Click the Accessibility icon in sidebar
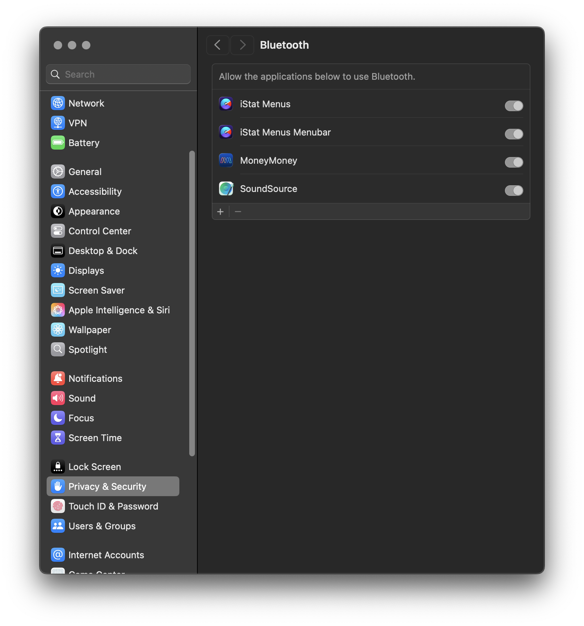The height and width of the screenshot is (626, 584). pyautogui.click(x=58, y=191)
